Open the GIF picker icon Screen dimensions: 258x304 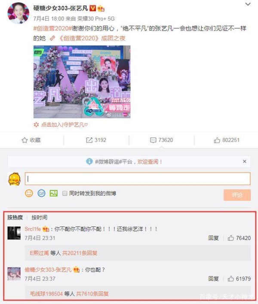(41, 193)
